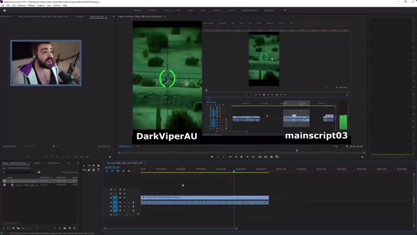
Task: Click the New Item icon in Project panel
Action: (x=69, y=228)
